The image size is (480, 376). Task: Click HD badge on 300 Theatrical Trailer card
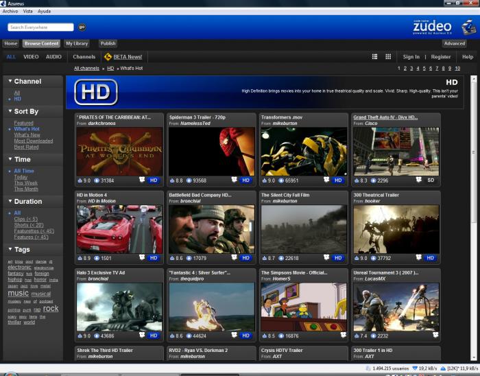click(431, 258)
